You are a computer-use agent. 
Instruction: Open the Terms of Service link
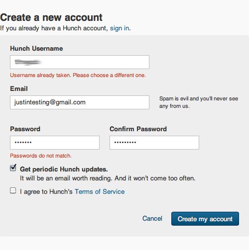click(x=100, y=192)
